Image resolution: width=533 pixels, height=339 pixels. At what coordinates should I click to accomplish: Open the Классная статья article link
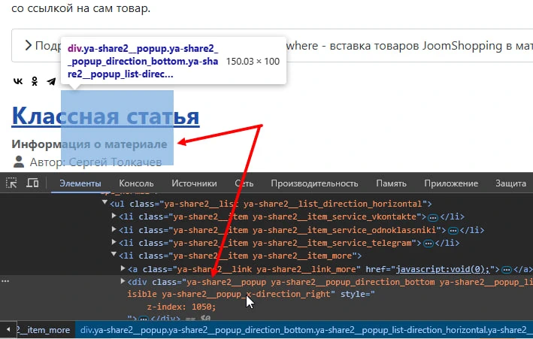tap(105, 117)
